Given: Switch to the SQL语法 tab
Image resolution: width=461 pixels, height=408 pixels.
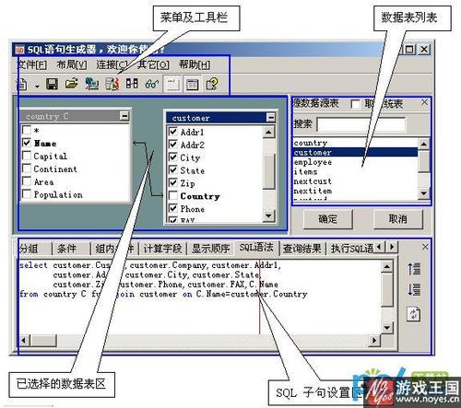Looking at the screenshot, I should [256, 248].
